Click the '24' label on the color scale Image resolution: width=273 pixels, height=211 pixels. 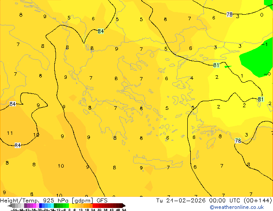pyautogui.click(x=93, y=210)
